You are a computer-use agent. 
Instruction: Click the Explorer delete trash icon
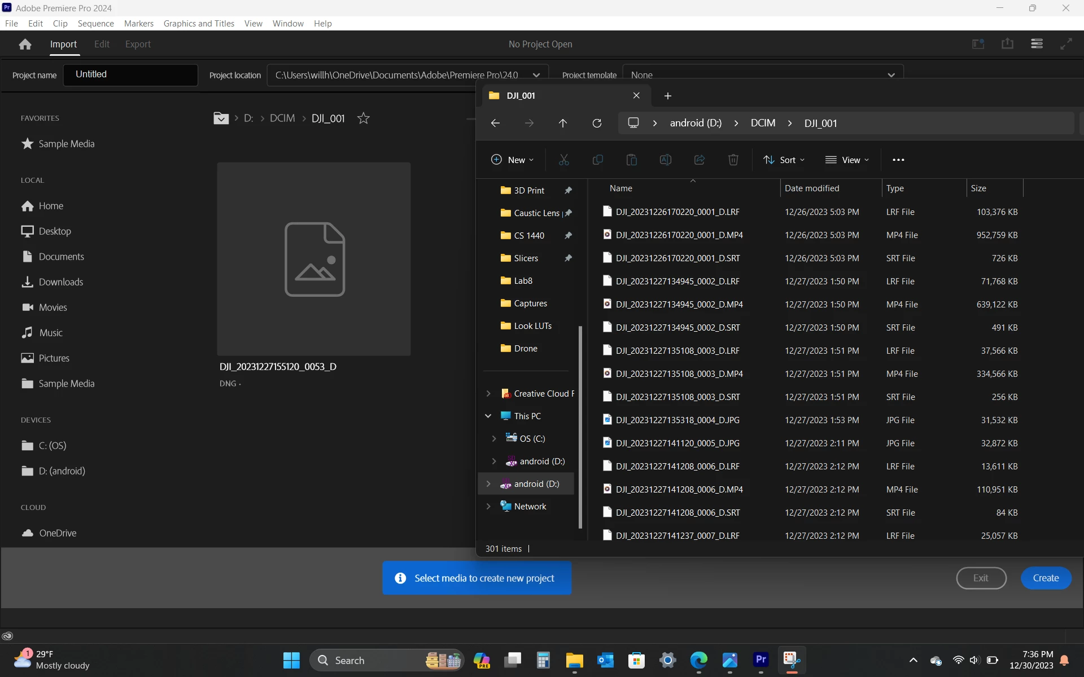[x=733, y=160]
